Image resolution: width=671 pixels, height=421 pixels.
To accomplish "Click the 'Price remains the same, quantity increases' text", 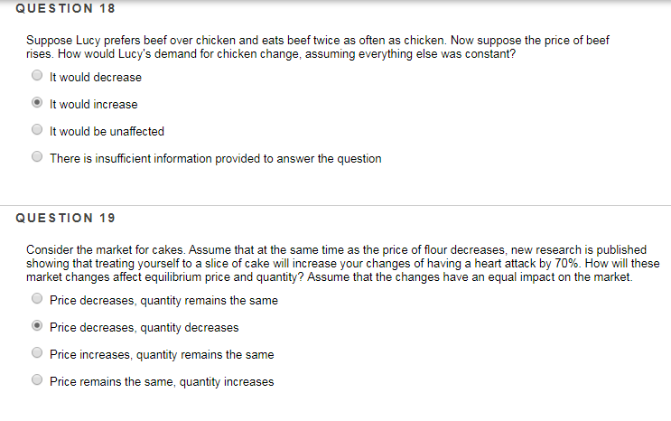I will coord(162,382).
